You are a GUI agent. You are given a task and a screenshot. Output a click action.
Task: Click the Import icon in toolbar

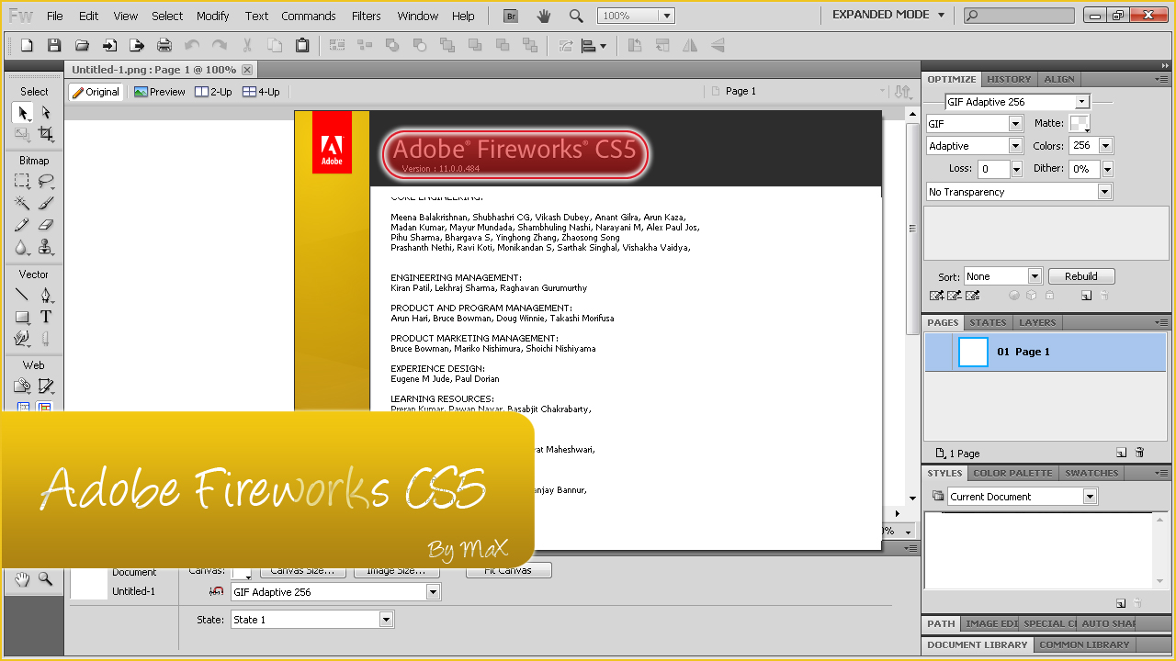tap(109, 45)
